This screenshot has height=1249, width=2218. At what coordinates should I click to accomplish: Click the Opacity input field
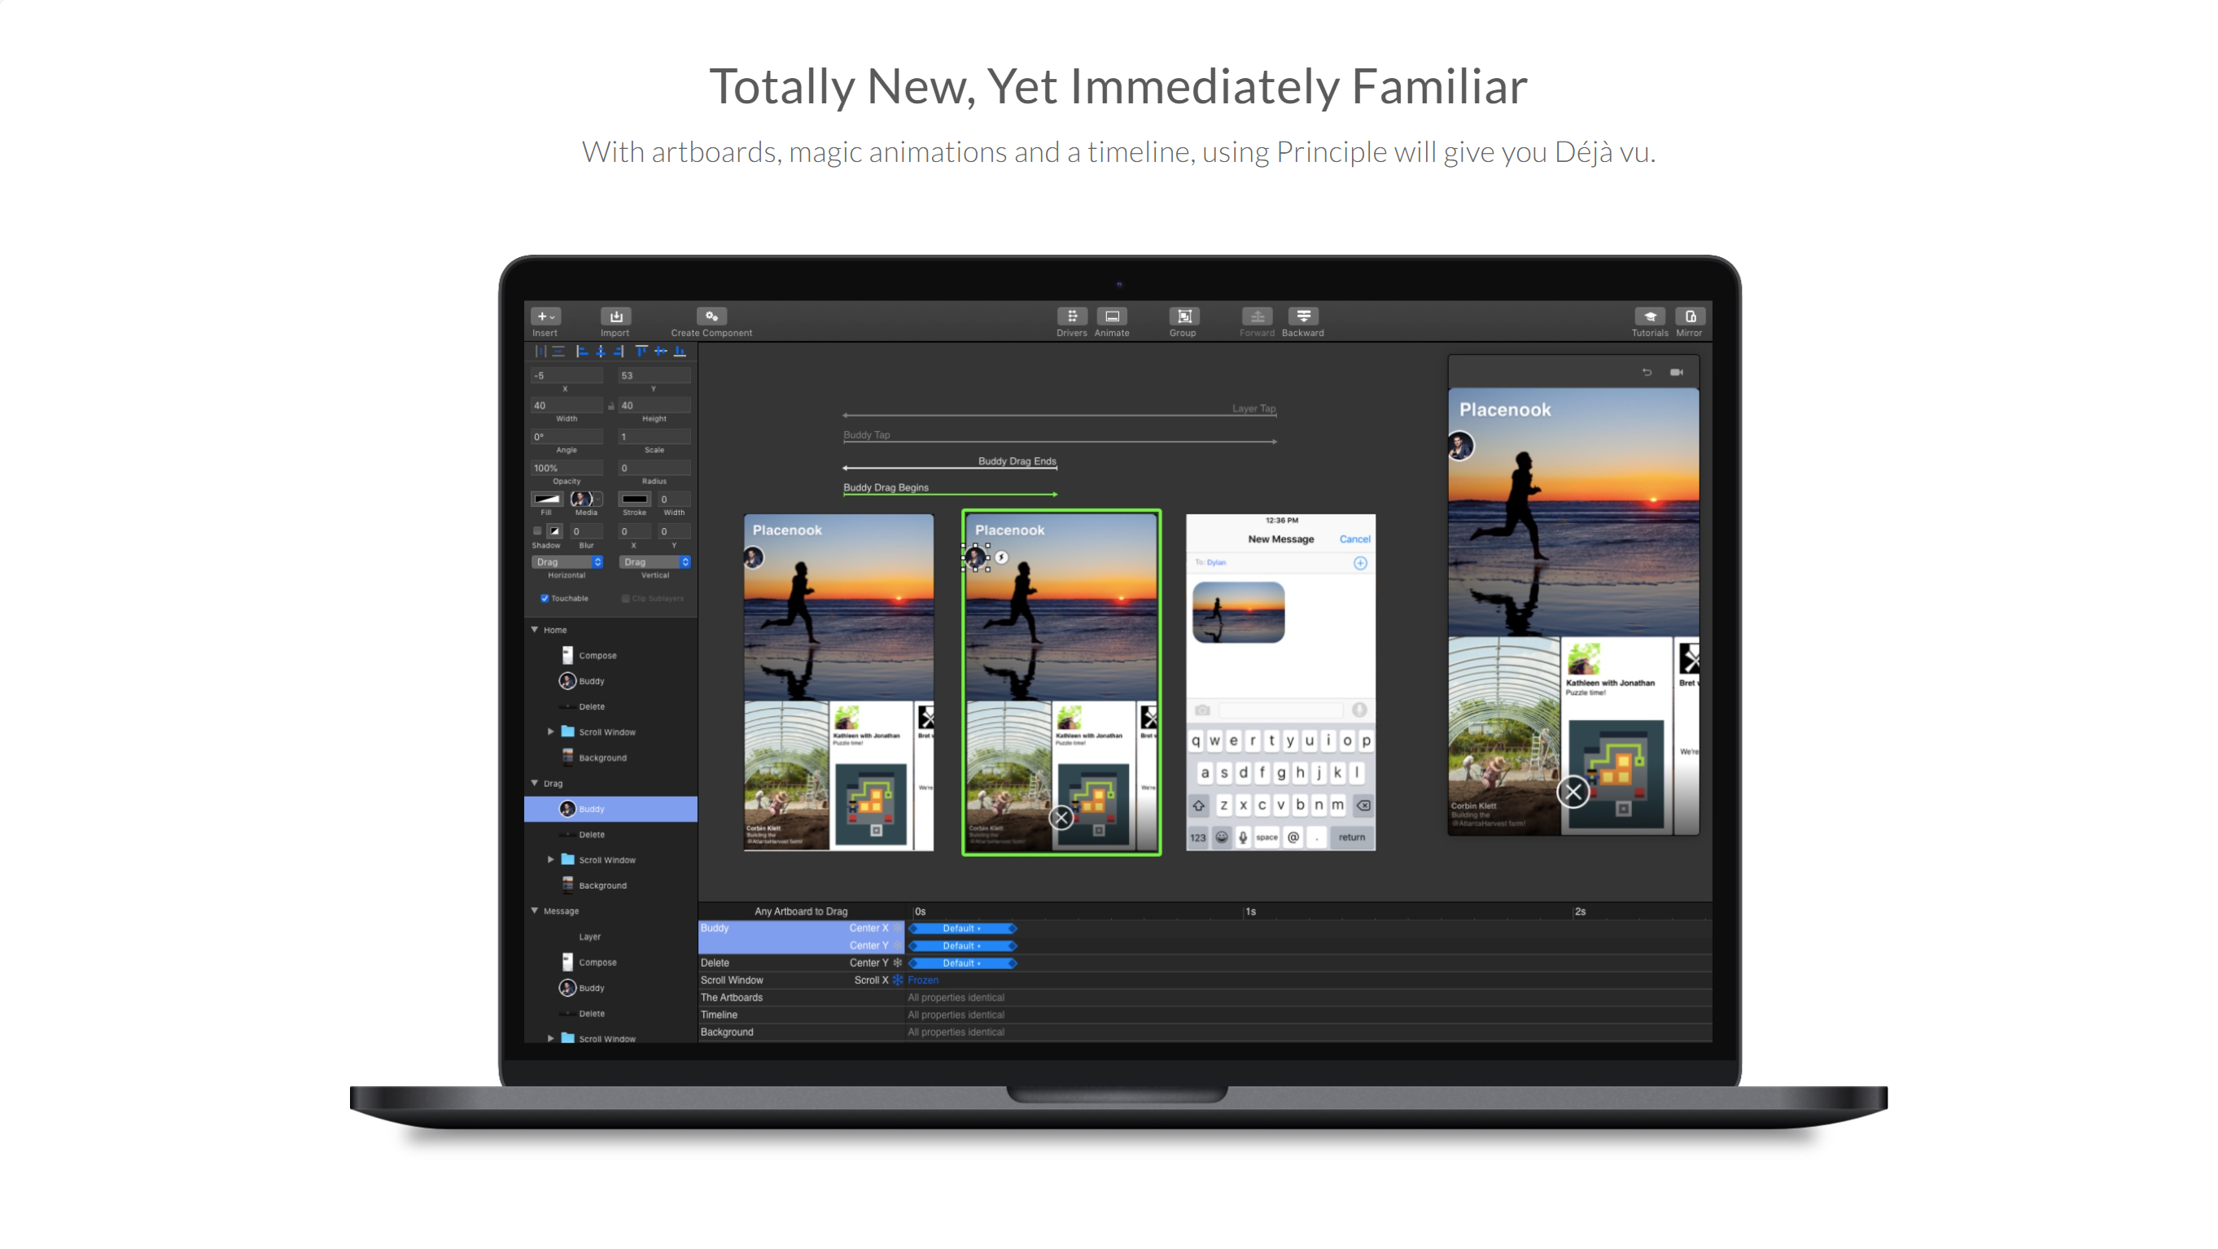566,468
